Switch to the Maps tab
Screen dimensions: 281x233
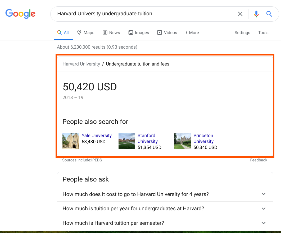pos(86,32)
